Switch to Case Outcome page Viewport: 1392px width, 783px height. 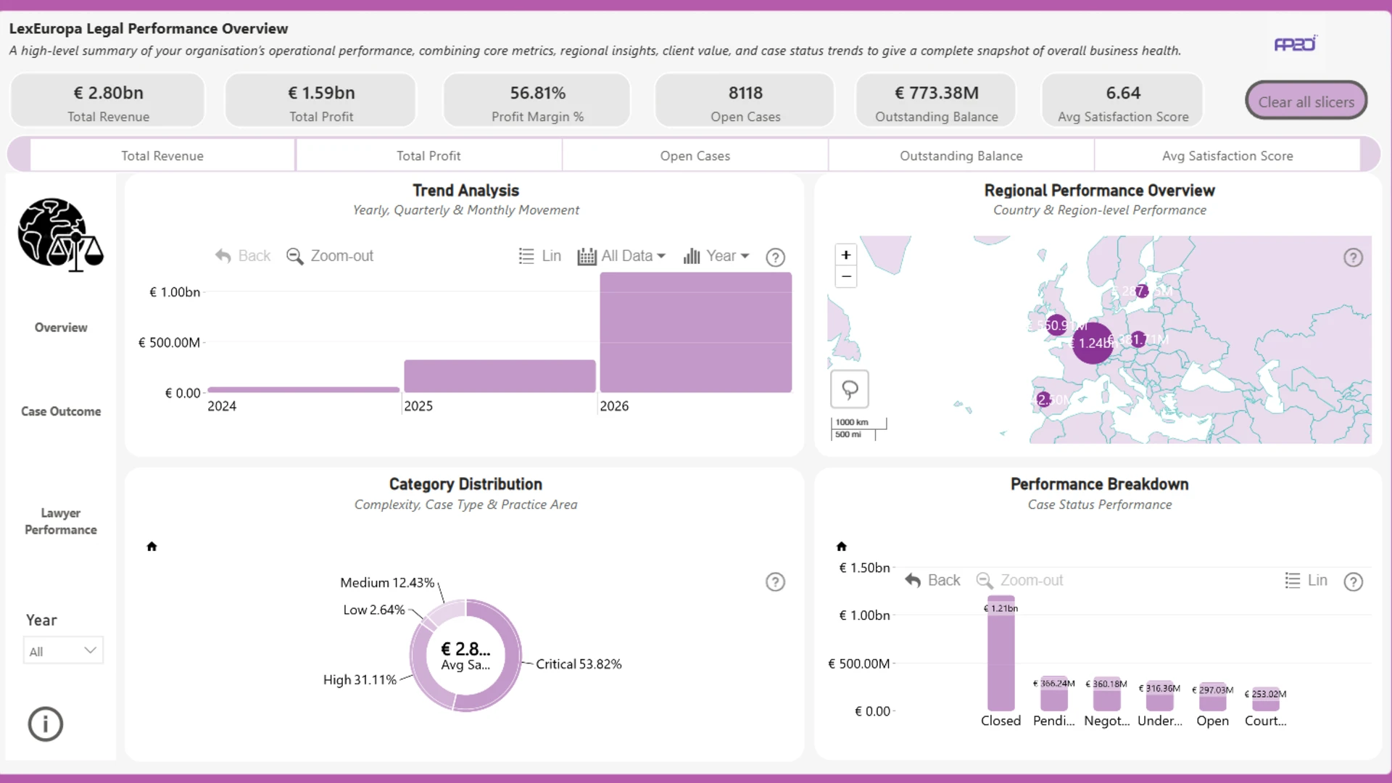61,411
